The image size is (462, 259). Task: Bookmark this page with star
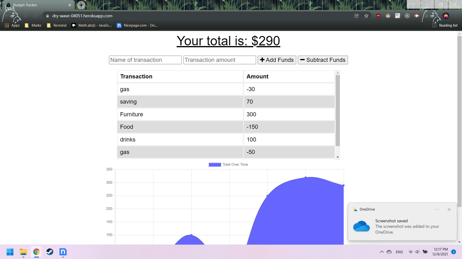coord(366,16)
